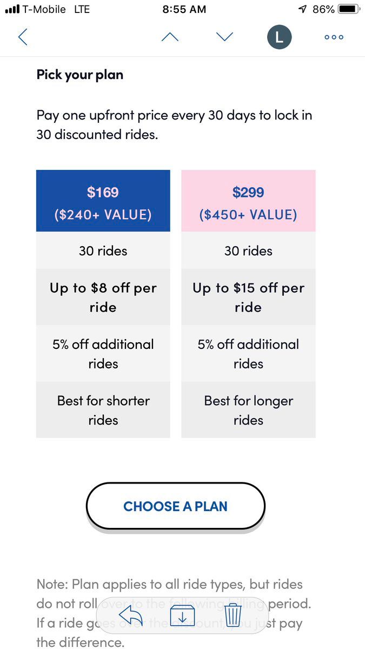Open the L profile avatar

point(279,37)
